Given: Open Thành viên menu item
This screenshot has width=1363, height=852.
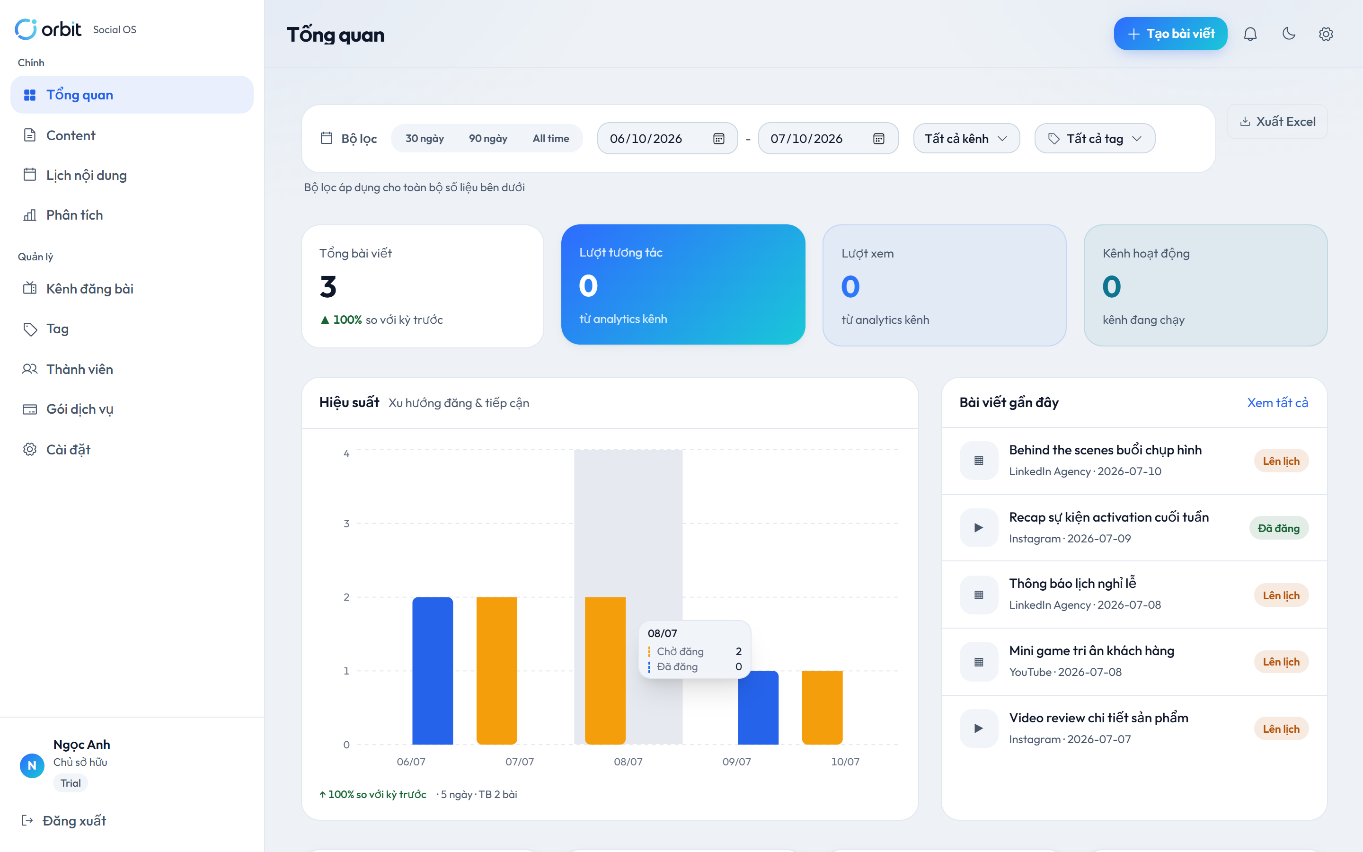Looking at the screenshot, I should pos(132,369).
